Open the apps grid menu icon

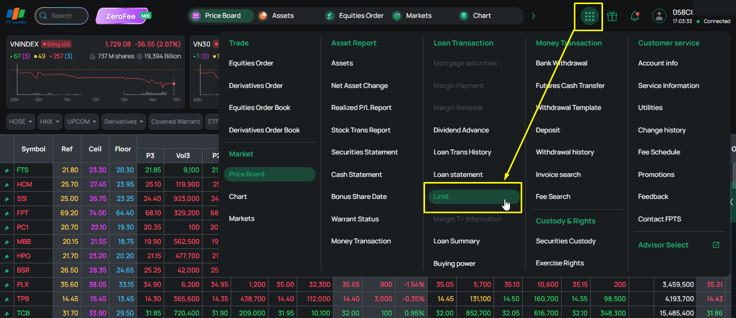(589, 16)
